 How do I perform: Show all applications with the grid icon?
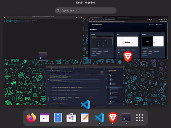tap(140, 118)
